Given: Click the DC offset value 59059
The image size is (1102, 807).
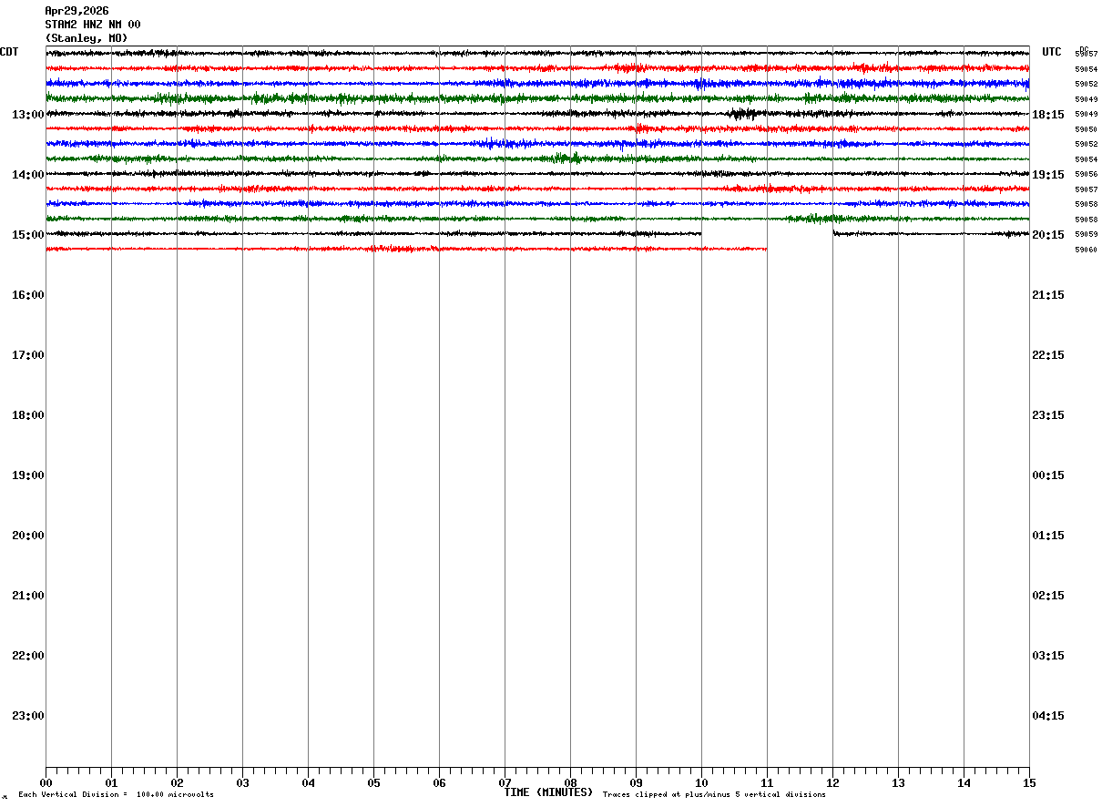Looking at the screenshot, I should pos(1086,234).
